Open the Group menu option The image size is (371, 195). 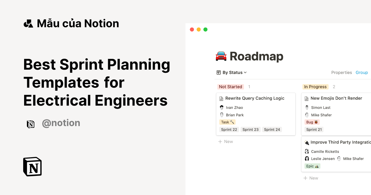pyautogui.click(x=361, y=72)
